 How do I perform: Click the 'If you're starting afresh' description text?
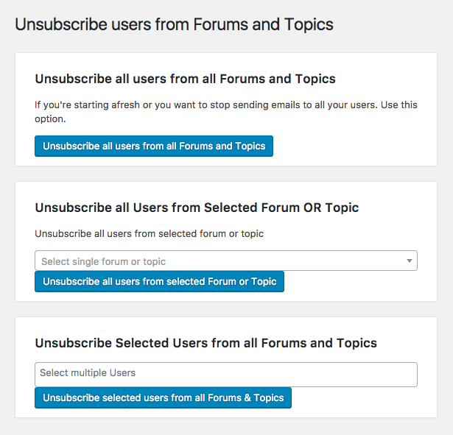(226, 112)
